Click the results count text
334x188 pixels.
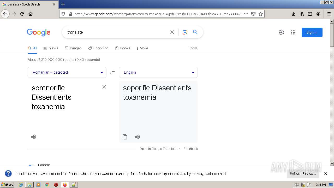point(64,60)
